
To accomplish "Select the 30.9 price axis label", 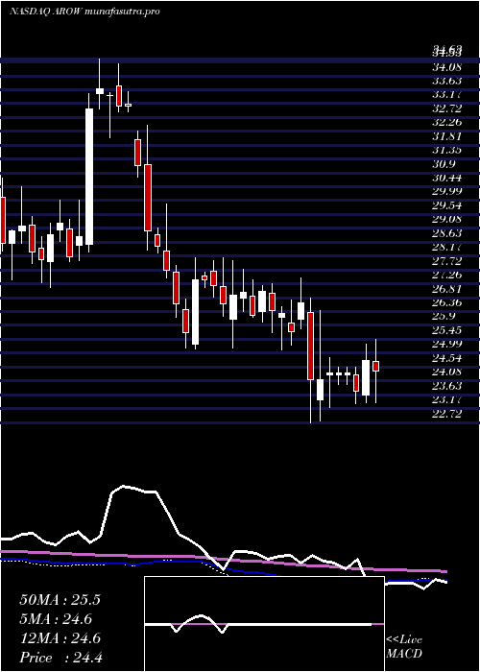I will [x=444, y=164].
